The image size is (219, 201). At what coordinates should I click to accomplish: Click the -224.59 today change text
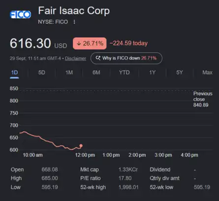tap(128, 43)
